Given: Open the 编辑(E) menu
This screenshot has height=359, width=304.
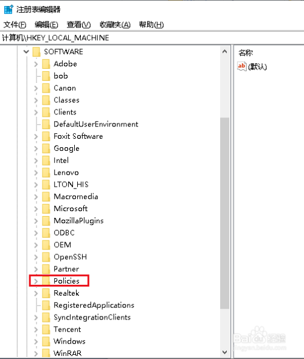Looking at the screenshot, I should pyautogui.click(x=46, y=24).
